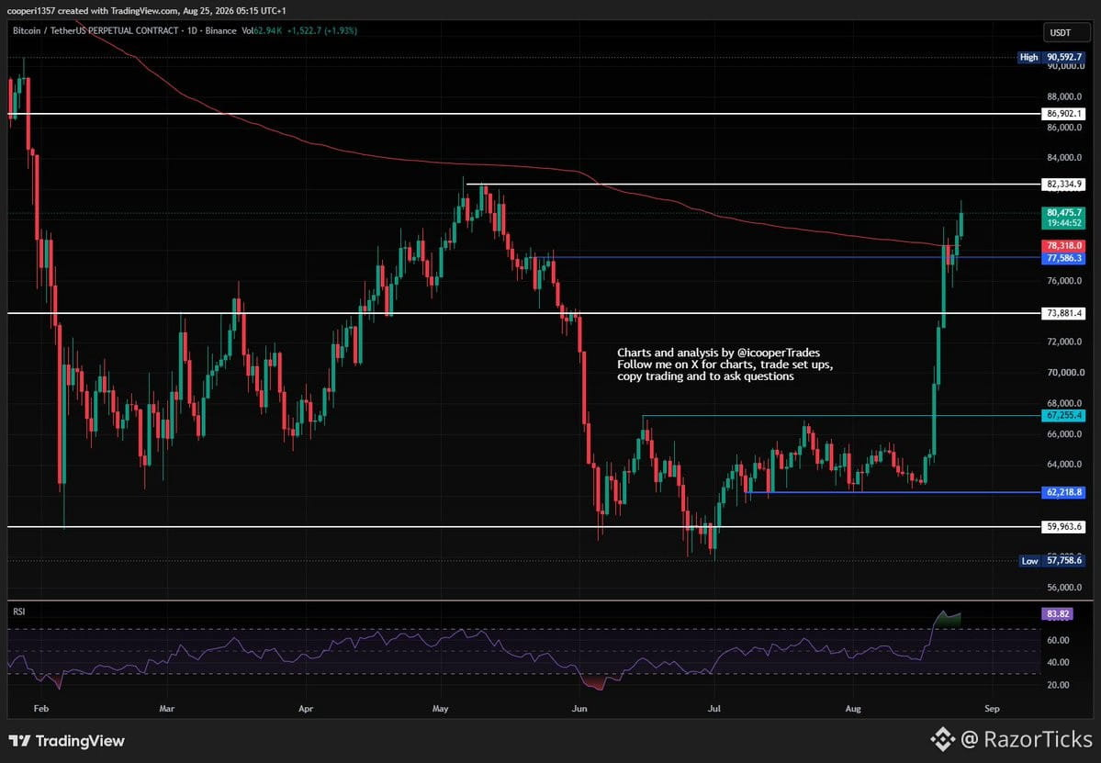The height and width of the screenshot is (763, 1101).
Task: Click the Jul label on time axis
Action: click(714, 709)
